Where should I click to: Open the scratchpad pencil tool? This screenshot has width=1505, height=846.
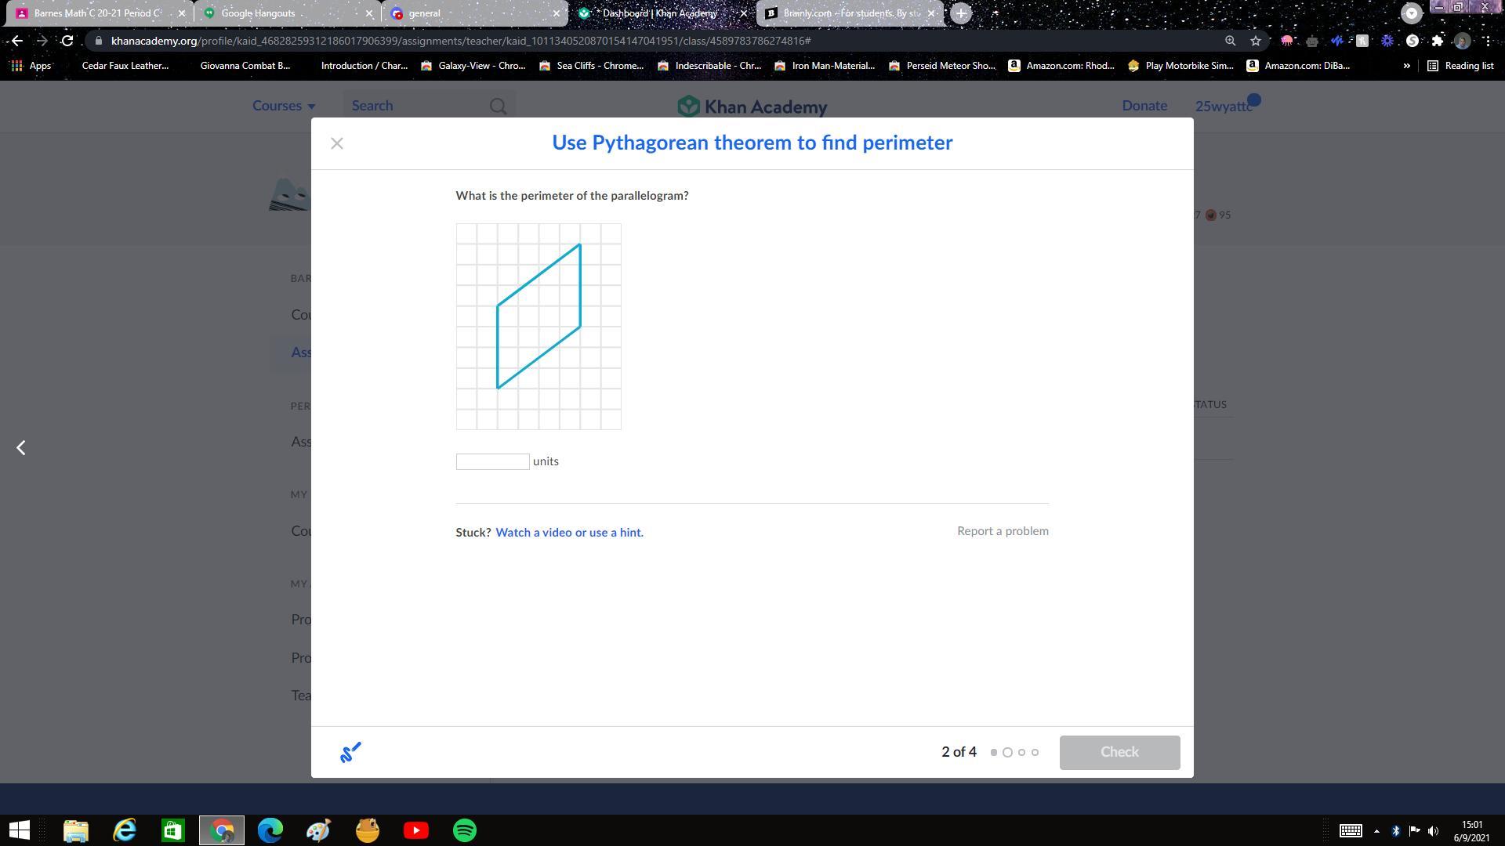350,752
